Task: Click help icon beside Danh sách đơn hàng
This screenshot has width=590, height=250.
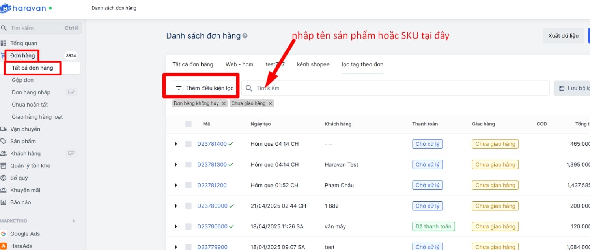Action: (x=245, y=36)
